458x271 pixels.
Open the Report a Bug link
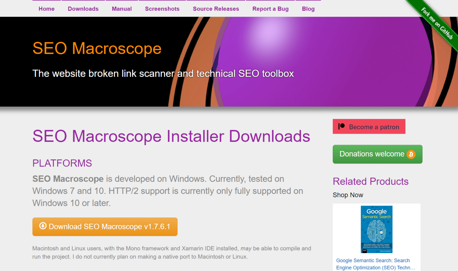tap(270, 9)
